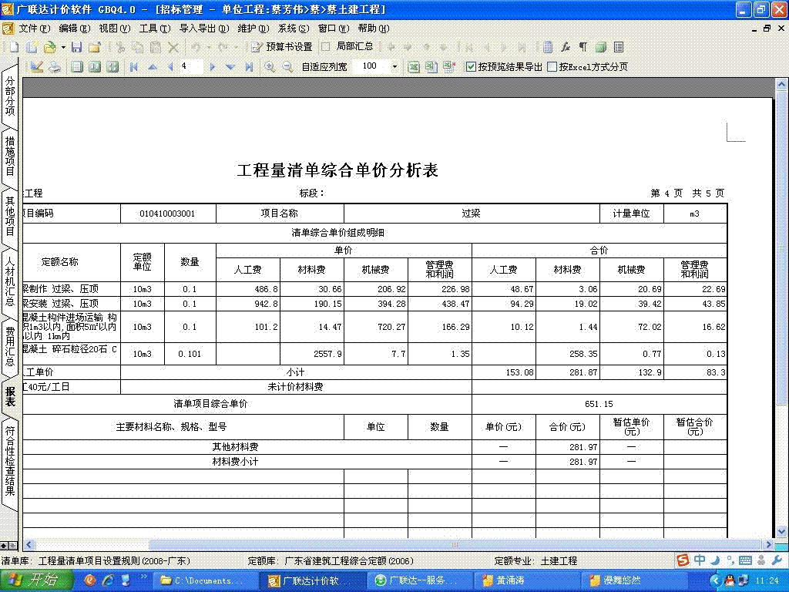
Task: Expand the open-file icon dropdown arrow
Action: [62, 47]
